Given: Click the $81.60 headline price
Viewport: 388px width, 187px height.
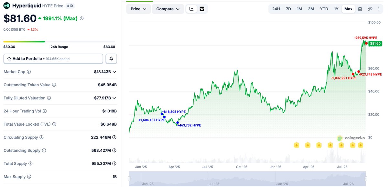Looking at the screenshot, I should point(19,18).
